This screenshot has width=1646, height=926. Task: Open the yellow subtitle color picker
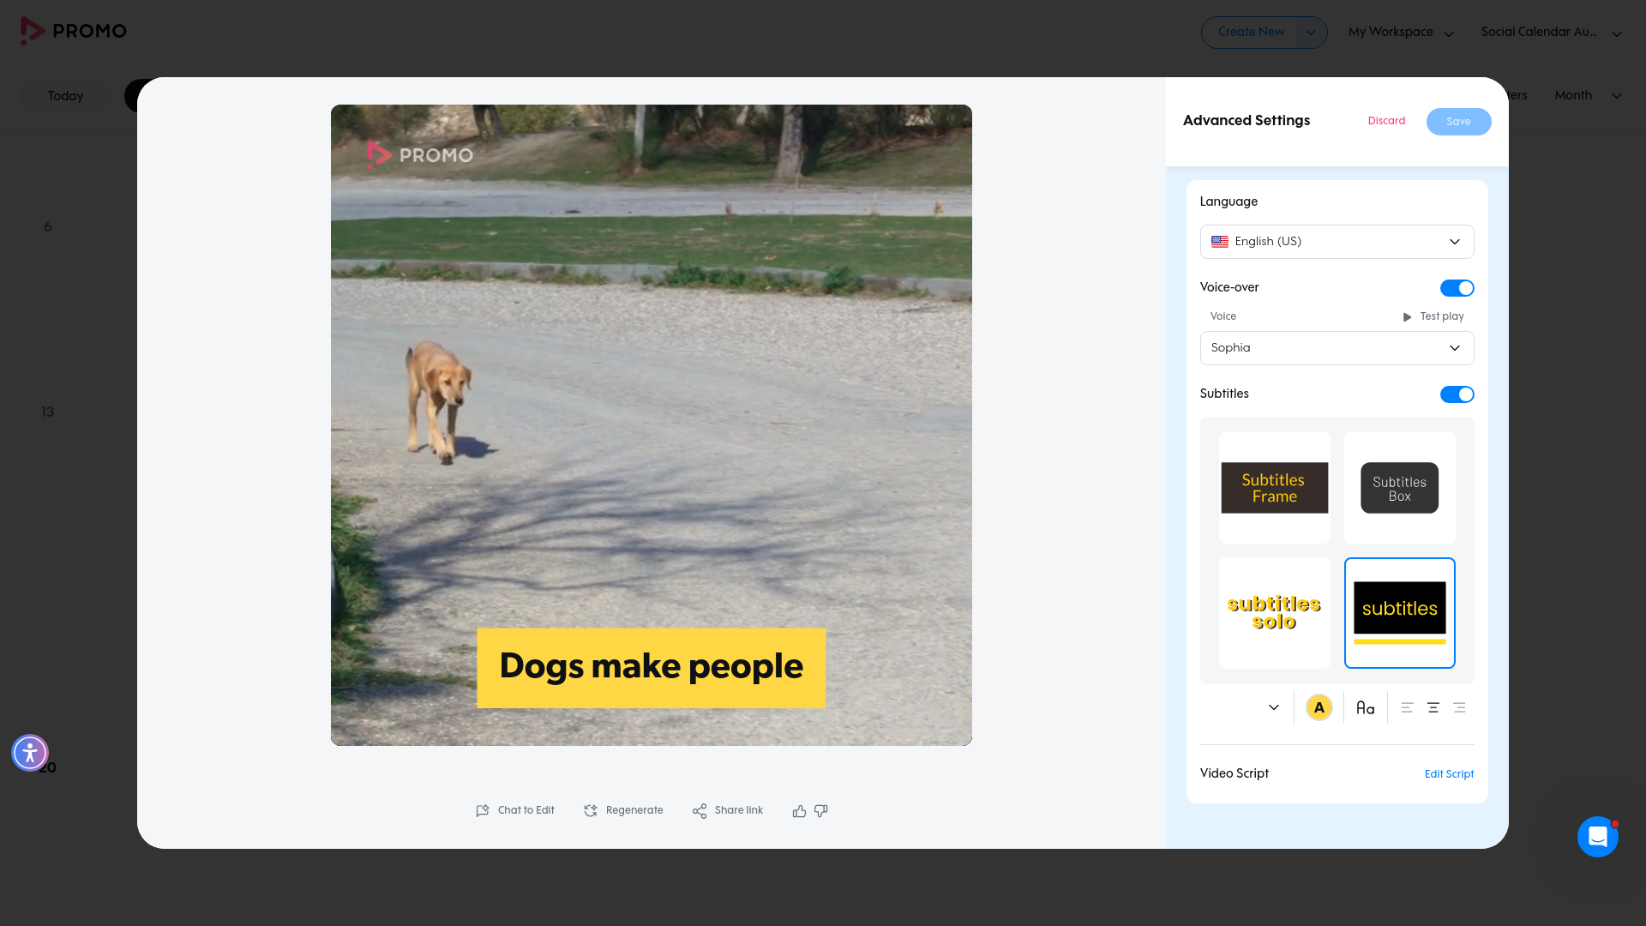click(x=1319, y=708)
